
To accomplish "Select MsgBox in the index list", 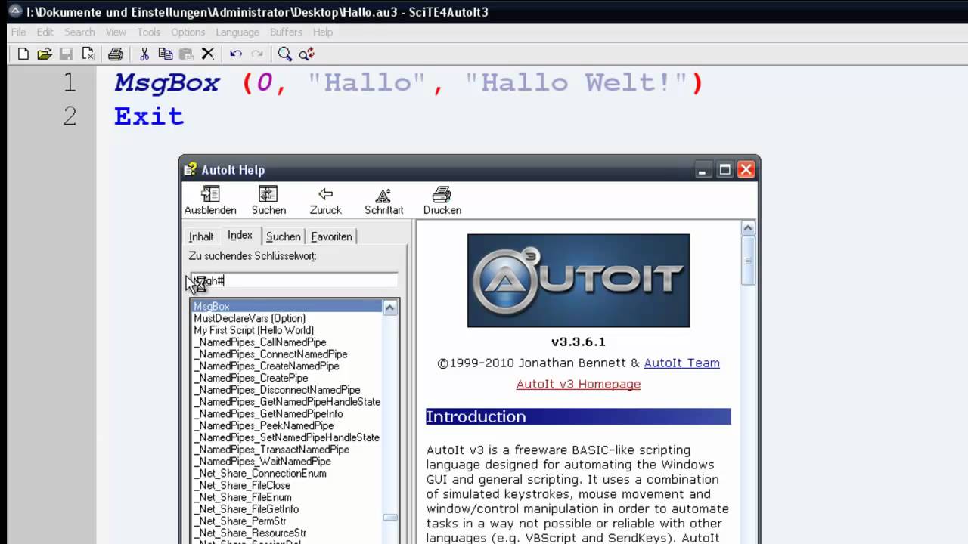I will (x=287, y=306).
